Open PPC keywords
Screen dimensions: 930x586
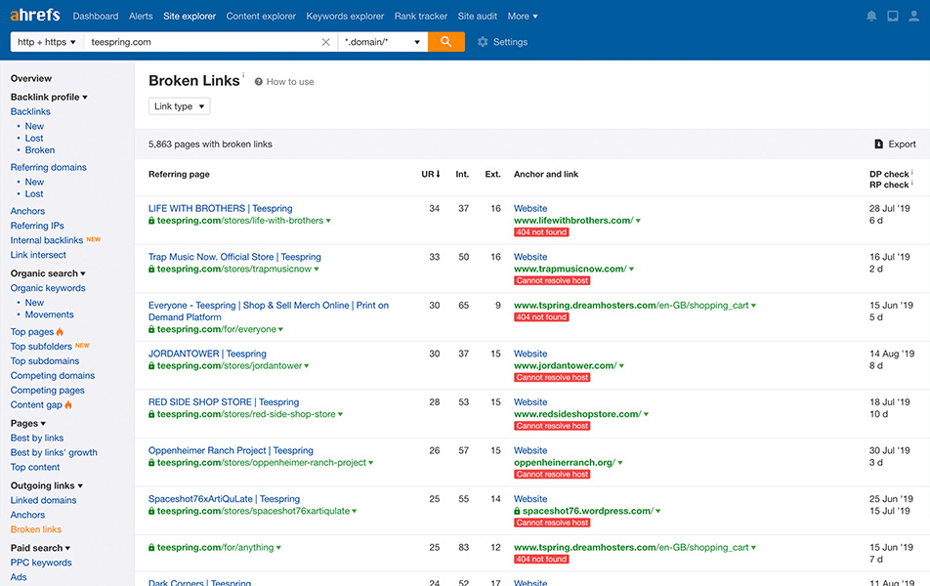point(41,563)
